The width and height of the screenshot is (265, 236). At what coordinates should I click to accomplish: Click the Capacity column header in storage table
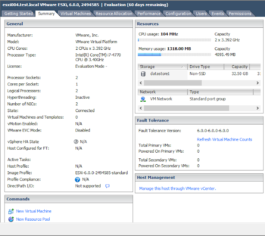(237, 67)
